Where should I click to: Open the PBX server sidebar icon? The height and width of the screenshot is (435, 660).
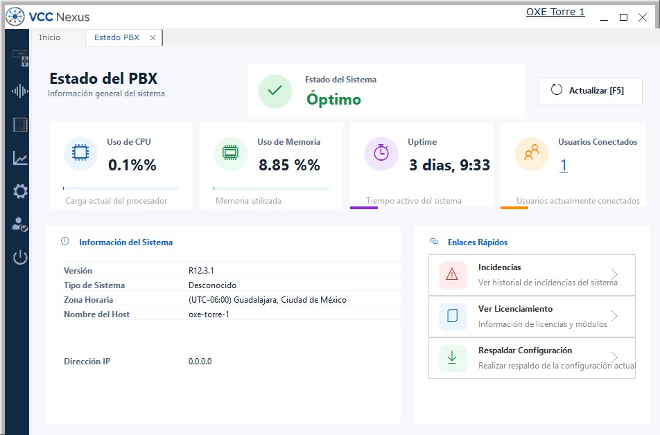20,57
